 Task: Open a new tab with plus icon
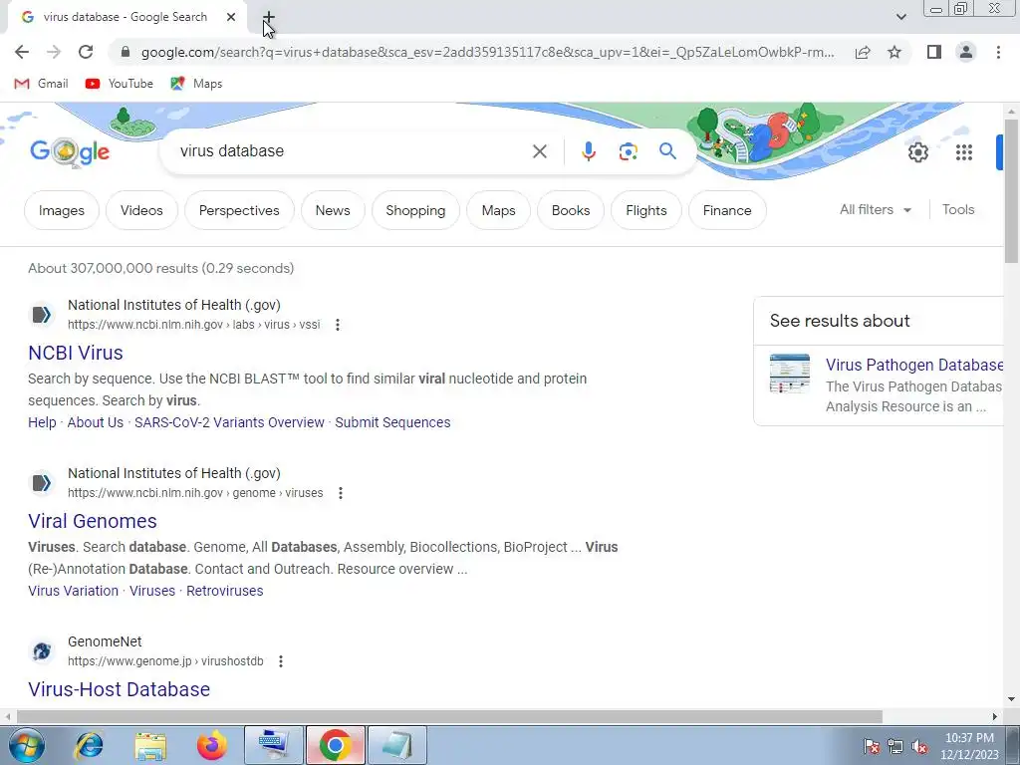269,18
